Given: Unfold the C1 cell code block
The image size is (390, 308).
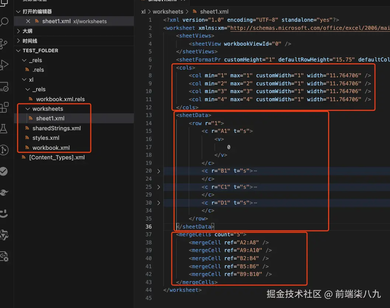Looking at the screenshot, I should pyautogui.click(x=159, y=187).
